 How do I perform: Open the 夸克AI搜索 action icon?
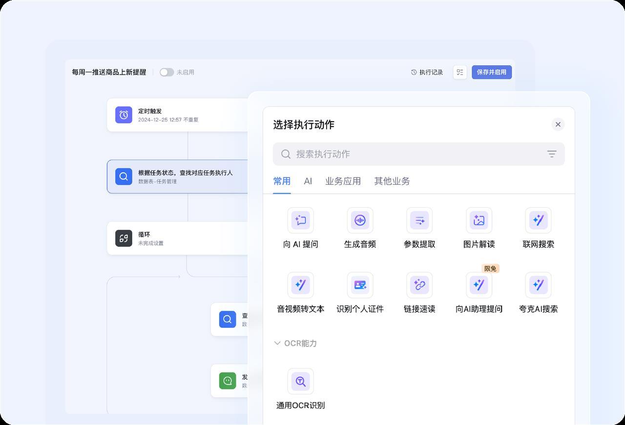tap(538, 285)
